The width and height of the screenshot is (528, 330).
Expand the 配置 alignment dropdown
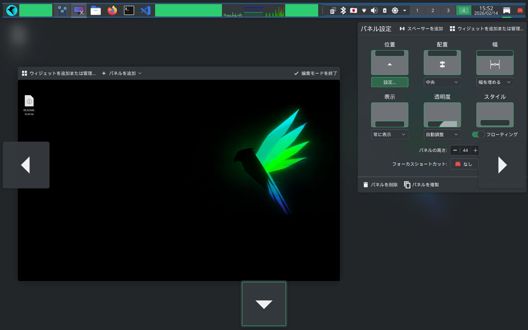[x=442, y=82]
